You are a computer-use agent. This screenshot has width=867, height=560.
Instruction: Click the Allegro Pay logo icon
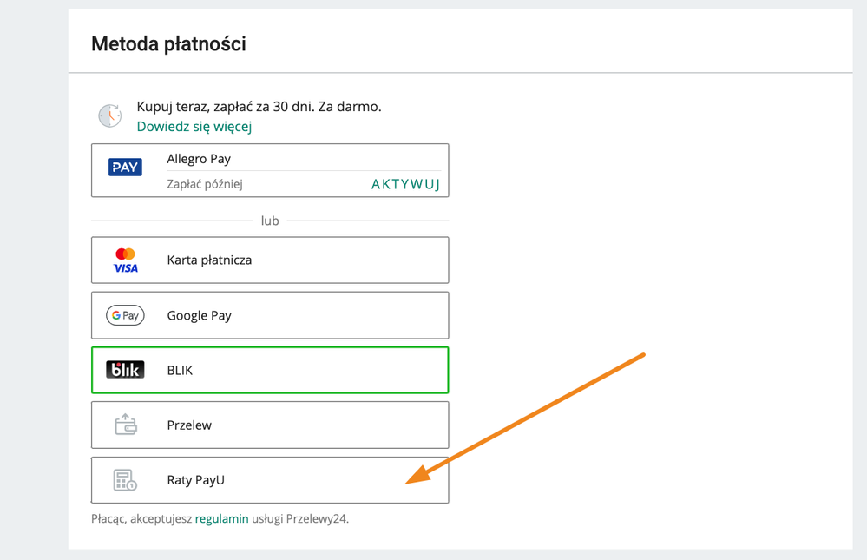click(125, 168)
